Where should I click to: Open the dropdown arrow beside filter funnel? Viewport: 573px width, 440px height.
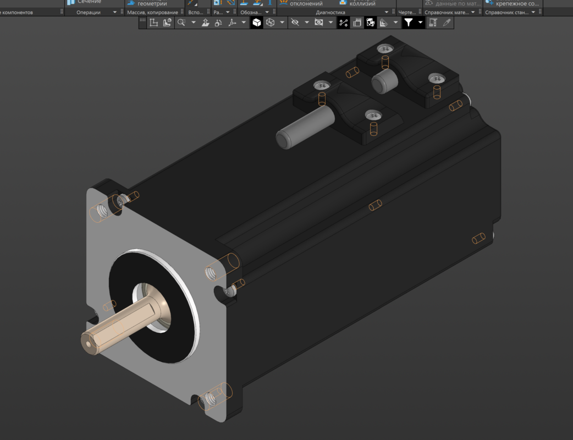click(421, 23)
